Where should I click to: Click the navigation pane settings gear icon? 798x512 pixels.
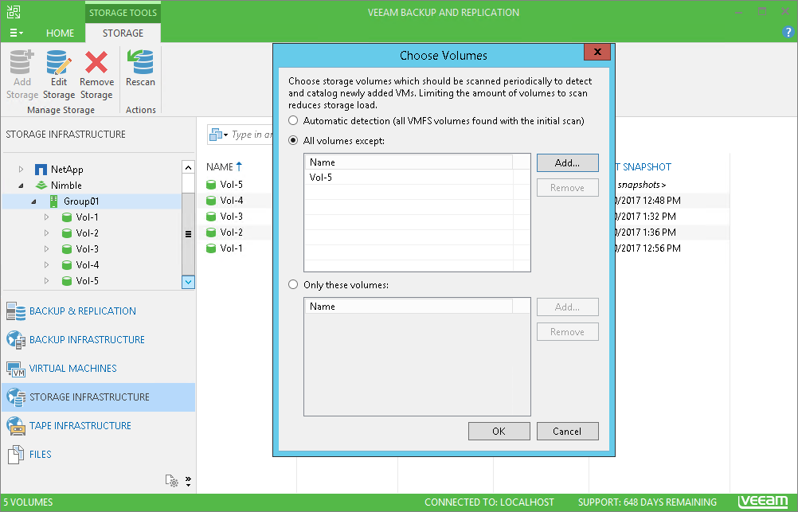point(171,480)
